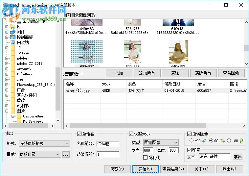Screen dimensions: 249x176
Task: Expand the Adobe folder node
Action: [7, 58]
